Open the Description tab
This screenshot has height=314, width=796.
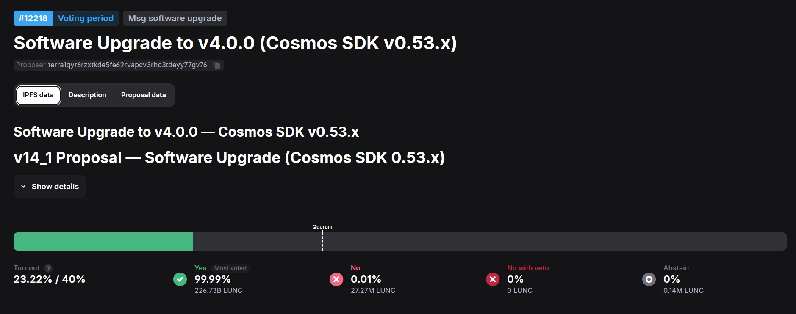(87, 95)
